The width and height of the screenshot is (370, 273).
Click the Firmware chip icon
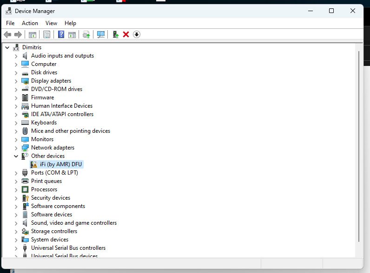(x=25, y=97)
